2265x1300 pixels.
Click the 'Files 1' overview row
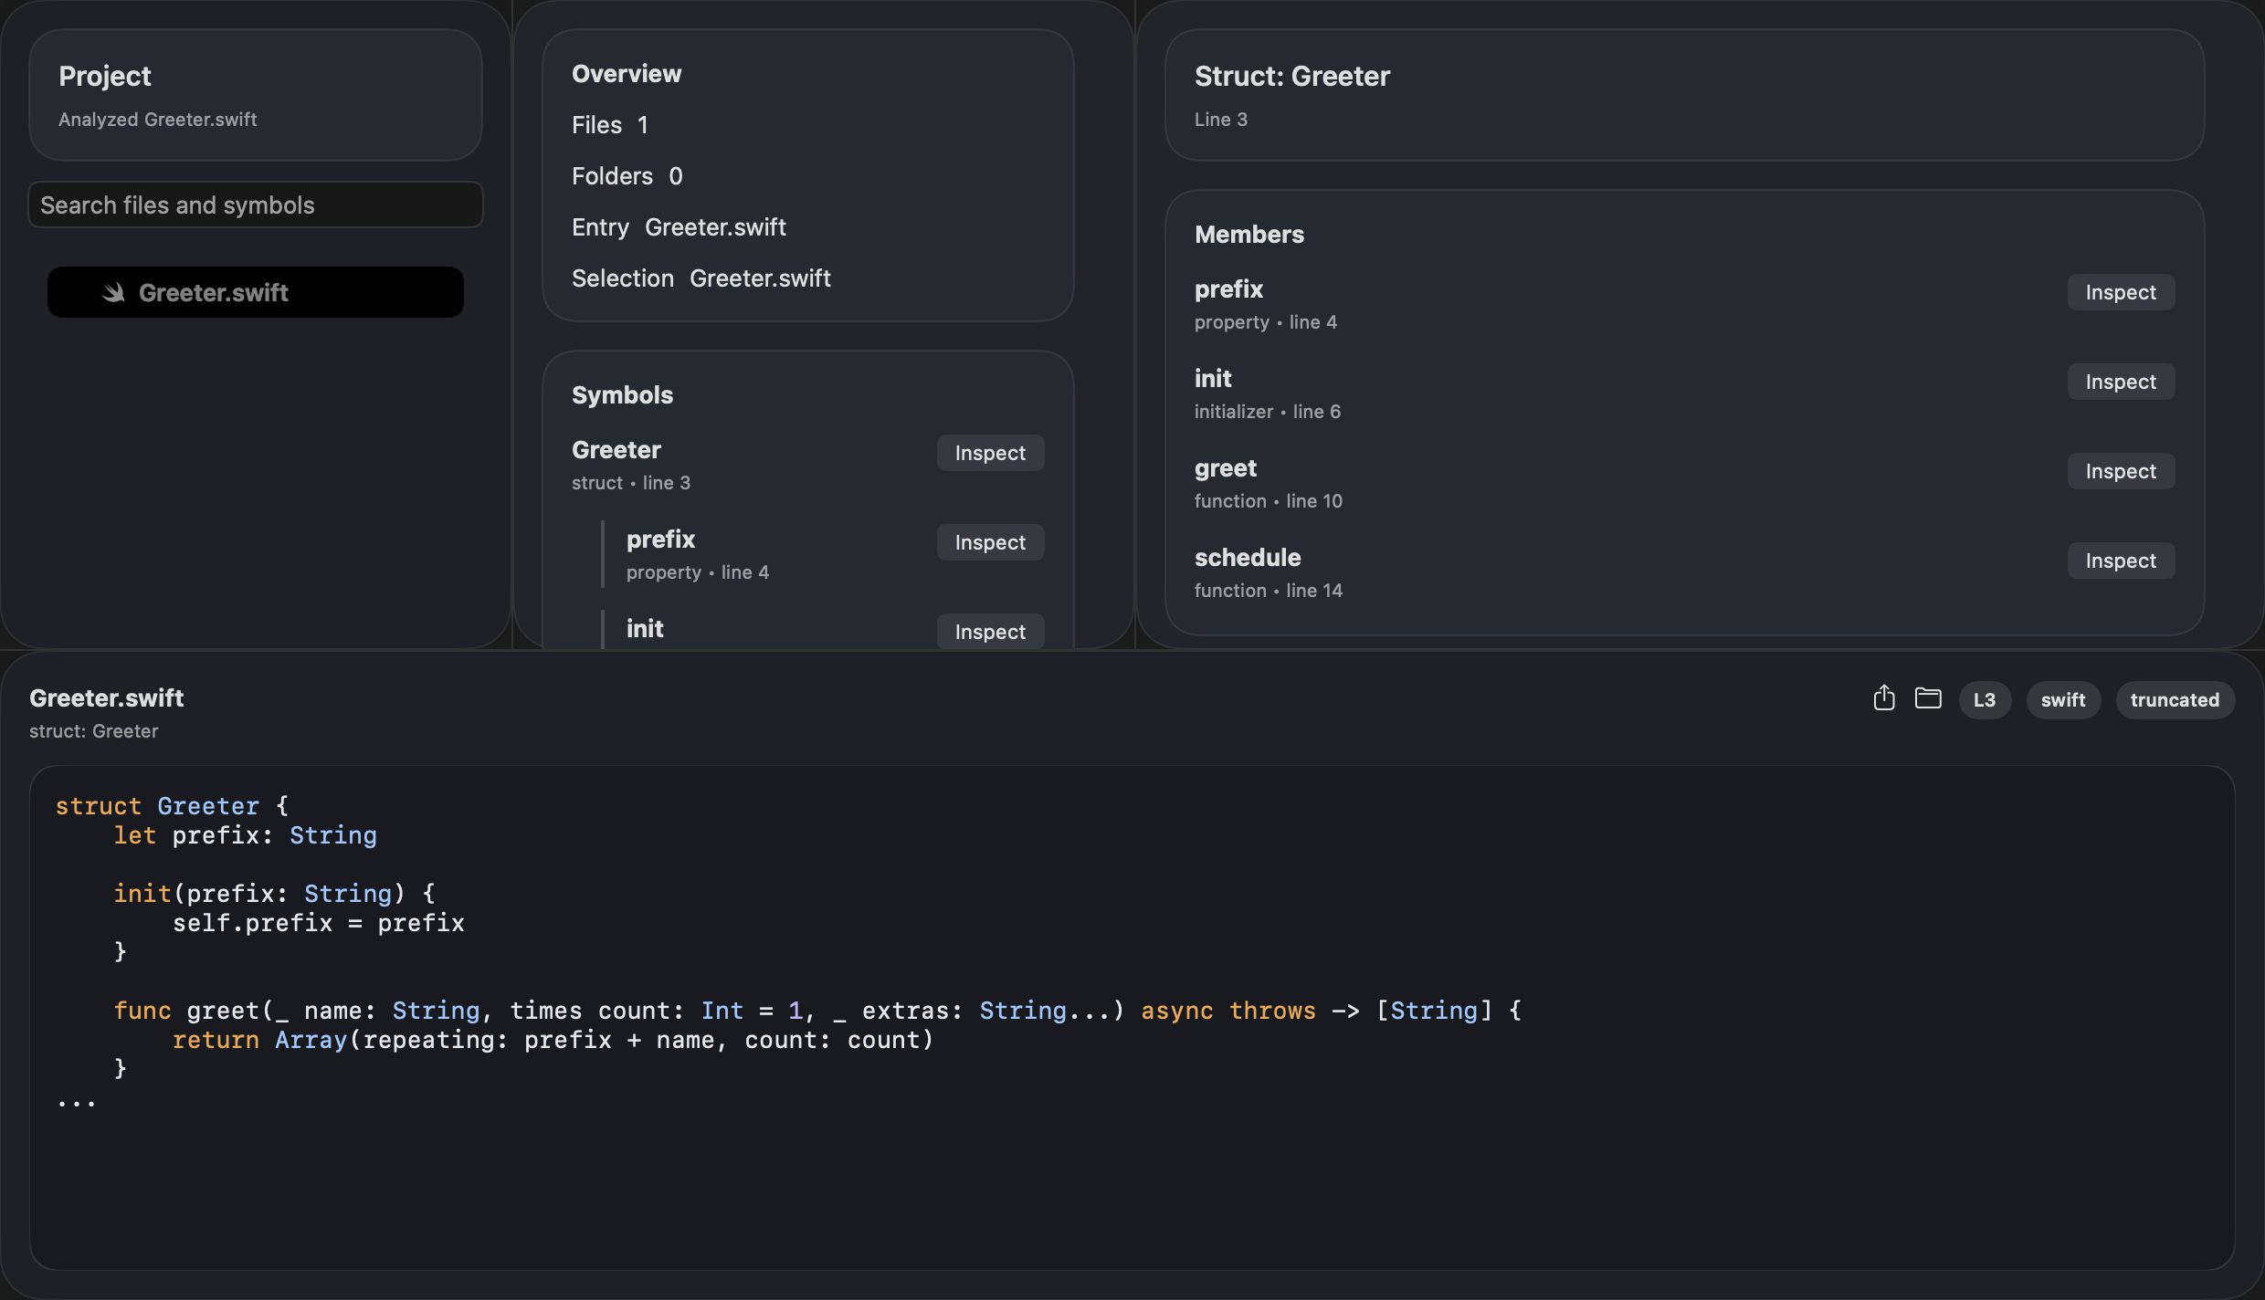point(610,125)
